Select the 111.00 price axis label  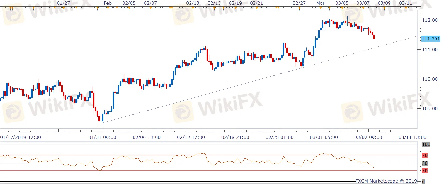point(430,50)
